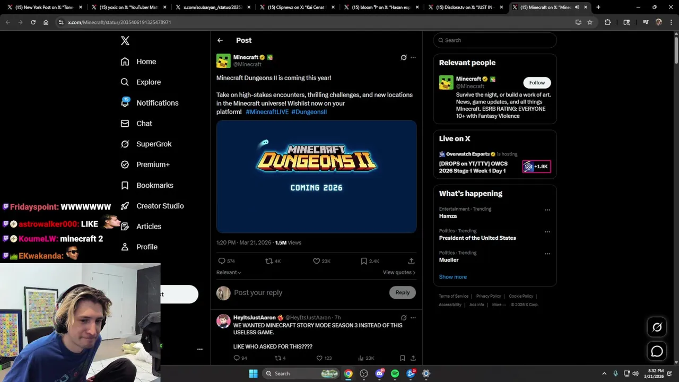
Task: Click the Reply button
Action: tap(403, 292)
